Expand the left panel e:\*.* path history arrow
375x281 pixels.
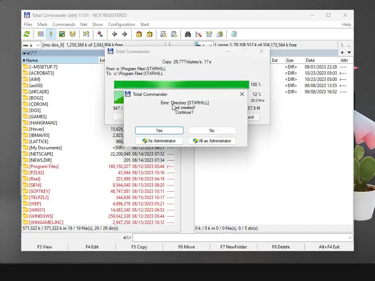coord(24,53)
